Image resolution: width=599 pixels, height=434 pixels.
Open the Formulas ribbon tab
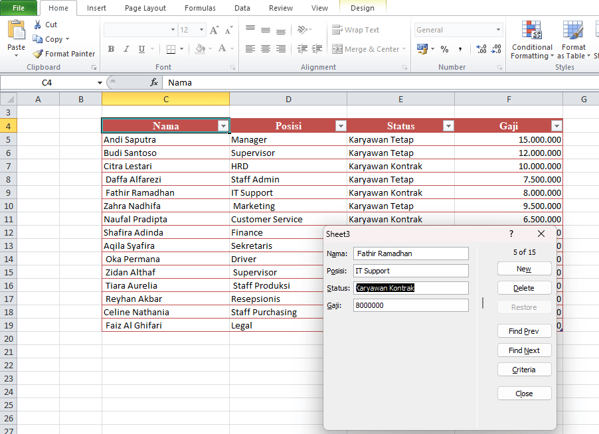click(200, 8)
